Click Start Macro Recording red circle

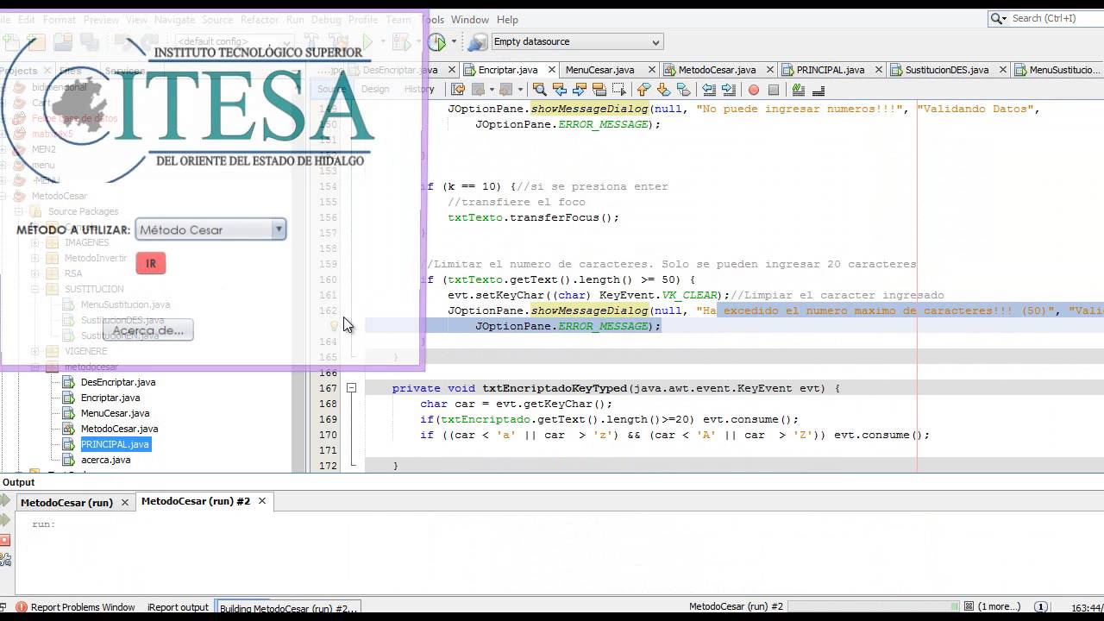753,89
